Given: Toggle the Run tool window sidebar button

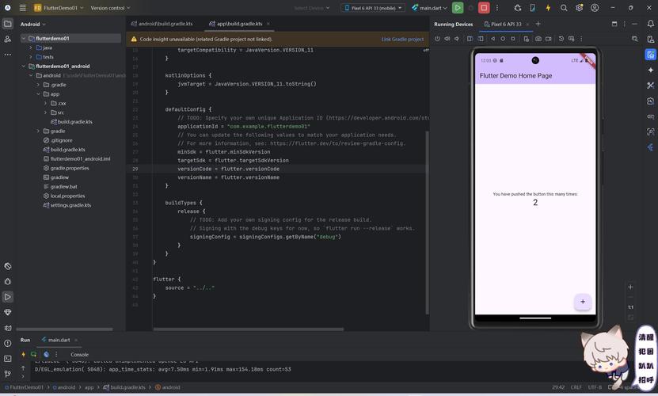Looking at the screenshot, I should [x=8, y=297].
